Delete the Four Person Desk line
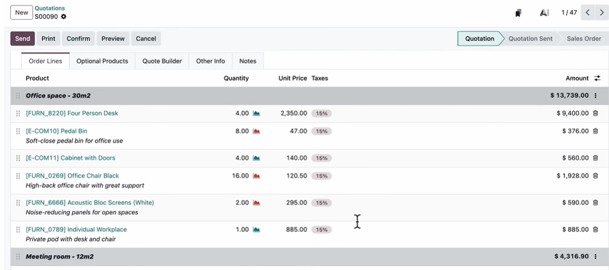The image size is (609, 270). pos(595,113)
